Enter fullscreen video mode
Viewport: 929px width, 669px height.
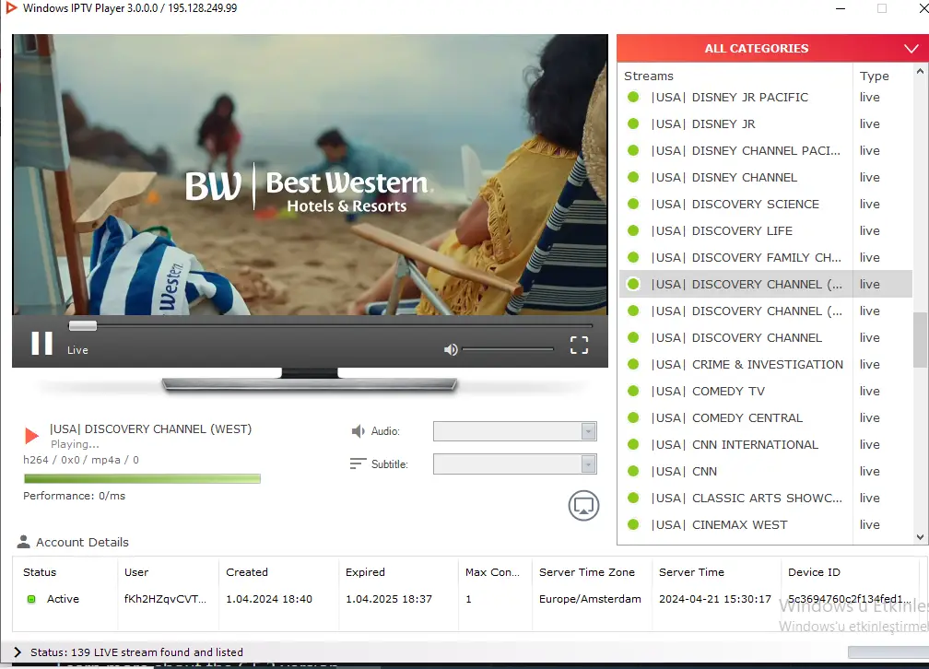[x=579, y=345]
